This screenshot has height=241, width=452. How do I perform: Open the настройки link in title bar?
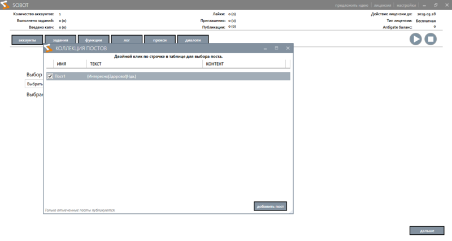pos(406,5)
